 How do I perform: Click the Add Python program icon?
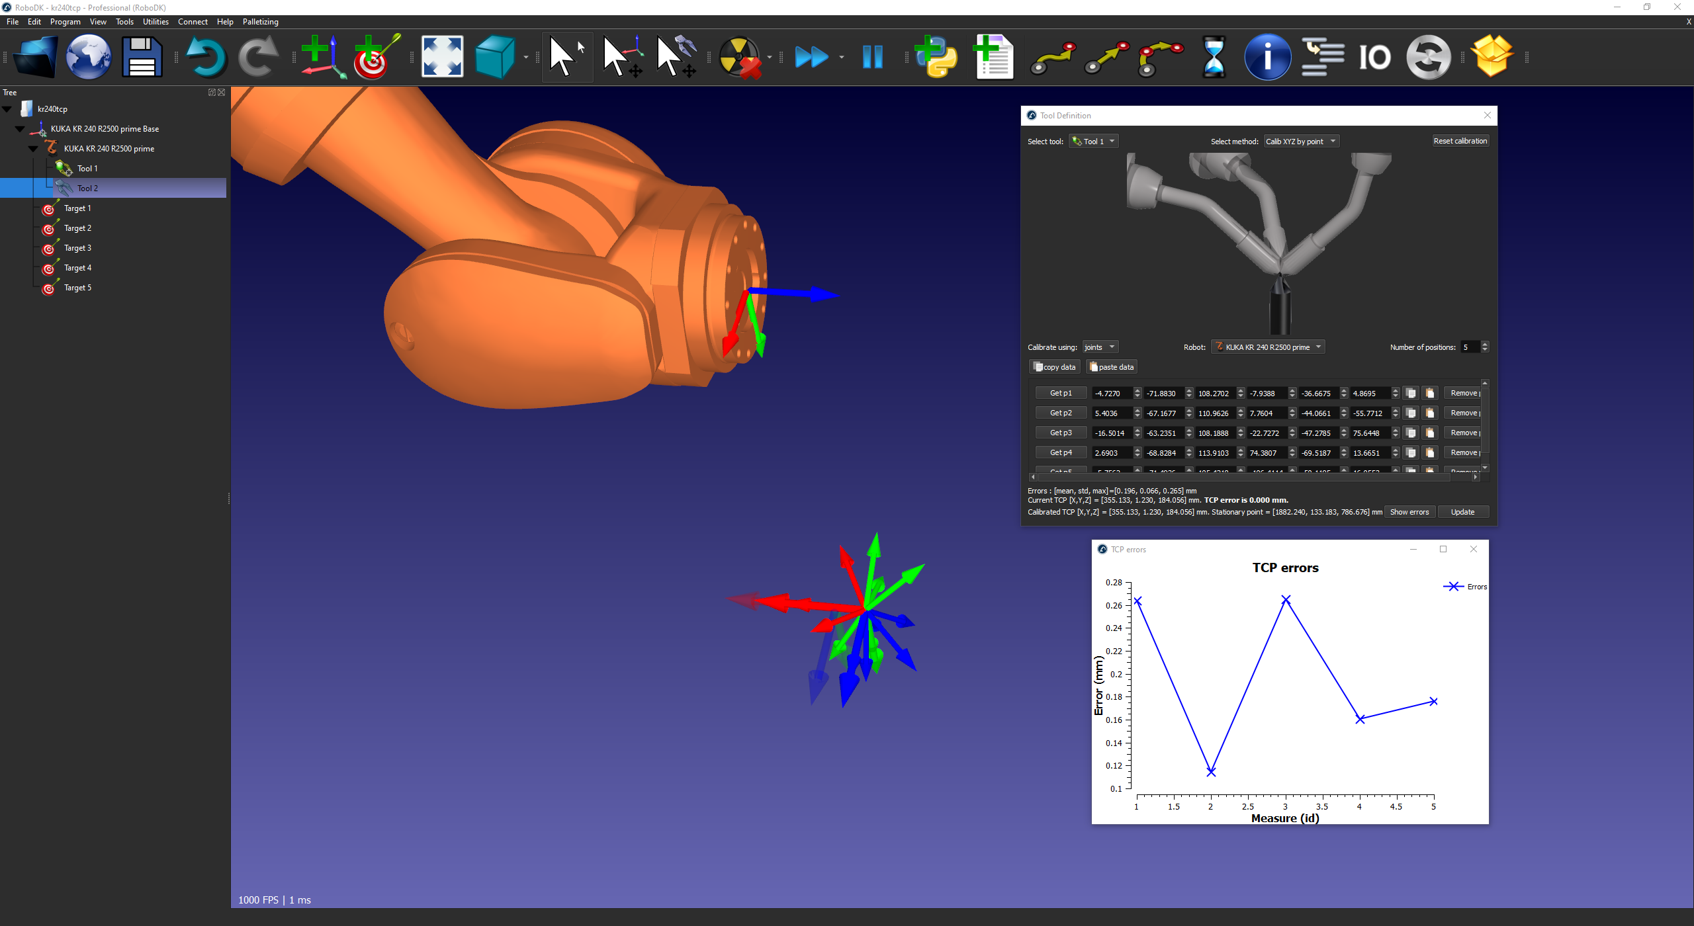tap(936, 58)
